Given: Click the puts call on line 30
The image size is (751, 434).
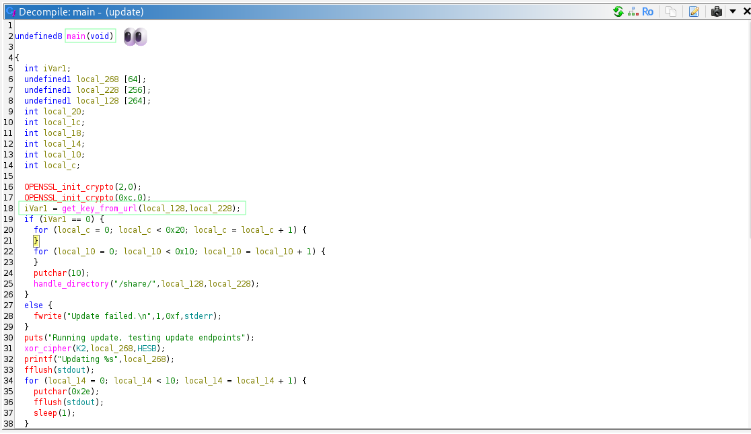Looking at the screenshot, I should pos(34,338).
